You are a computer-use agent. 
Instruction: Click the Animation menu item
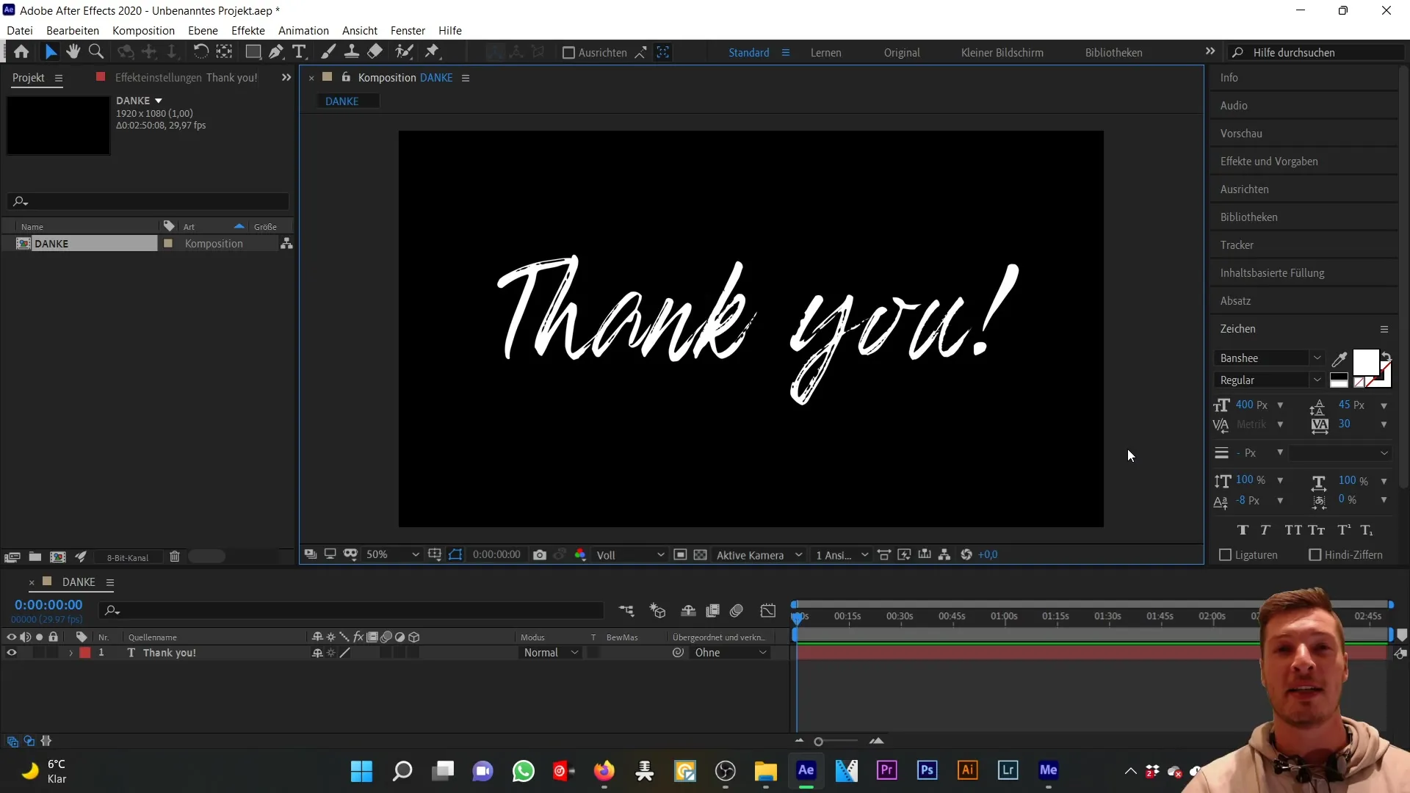pos(304,30)
